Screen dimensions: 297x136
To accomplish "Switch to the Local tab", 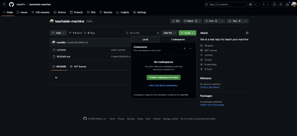I will coord(145,40).
